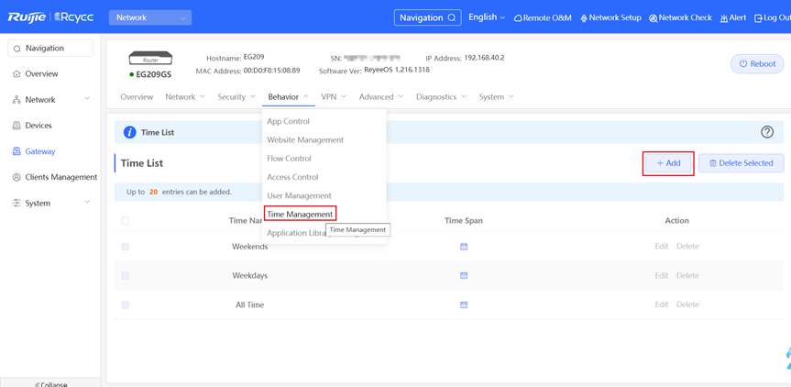The width and height of the screenshot is (791, 387).
Task: Open the Network tab dropdown menu
Action: [x=185, y=97]
